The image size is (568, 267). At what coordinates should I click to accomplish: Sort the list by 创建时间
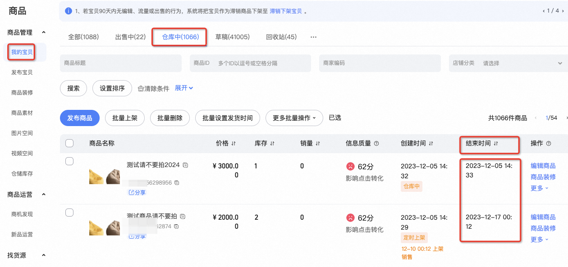pos(431,144)
